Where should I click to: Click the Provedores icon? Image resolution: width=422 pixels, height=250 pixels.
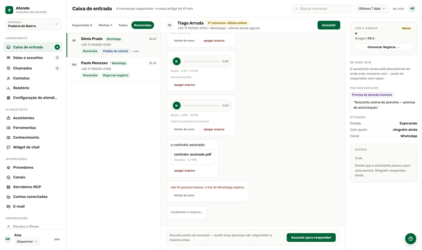pos(8,167)
